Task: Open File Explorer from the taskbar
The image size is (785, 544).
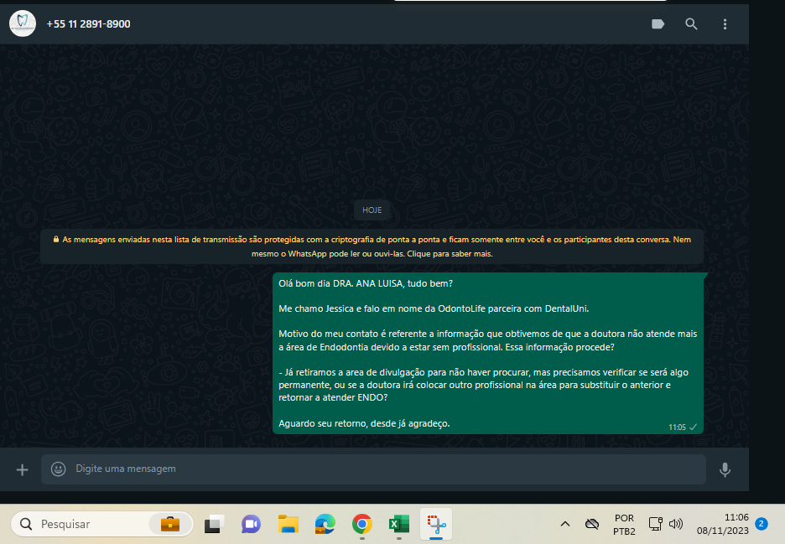Action: click(x=289, y=524)
